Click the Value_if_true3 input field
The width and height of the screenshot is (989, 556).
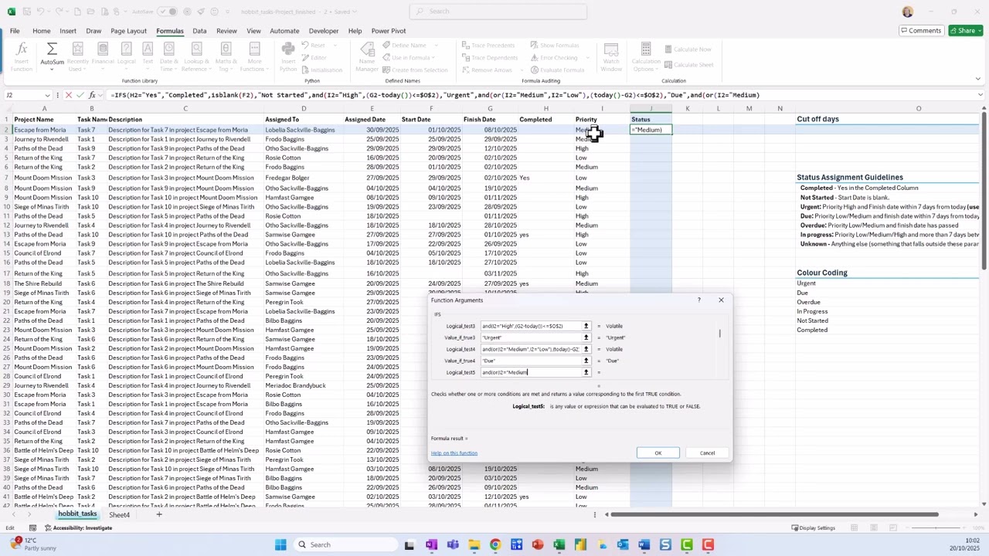tap(531, 337)
